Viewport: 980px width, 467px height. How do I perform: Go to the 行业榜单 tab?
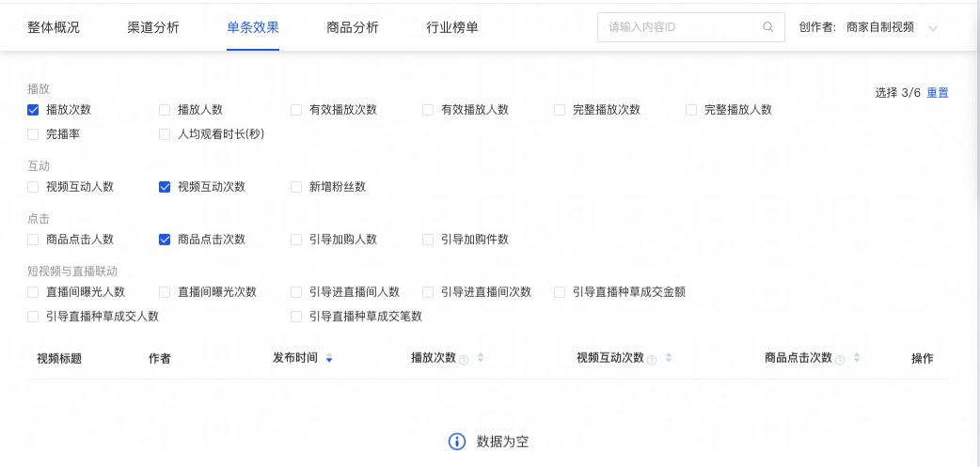[x=452, y=27]
